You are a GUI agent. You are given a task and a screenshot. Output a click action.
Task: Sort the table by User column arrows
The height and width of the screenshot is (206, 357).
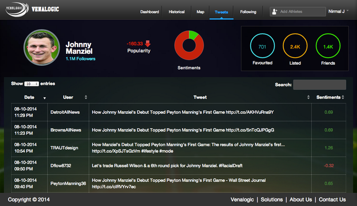86,97
